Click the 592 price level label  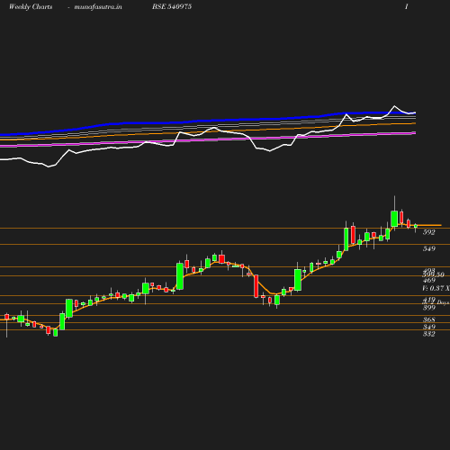429,232
